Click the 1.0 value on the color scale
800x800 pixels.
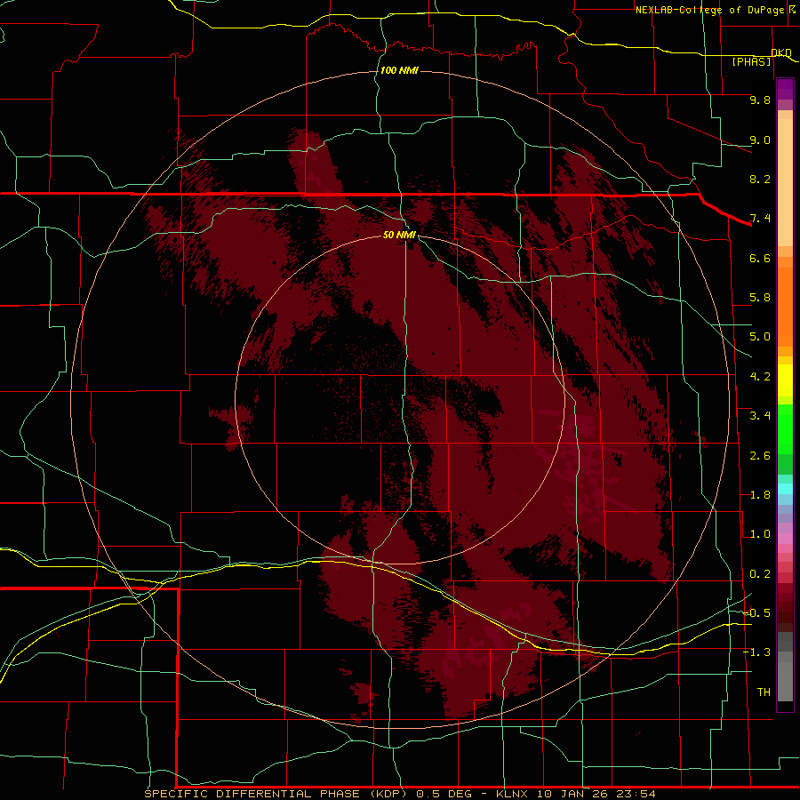760,534
